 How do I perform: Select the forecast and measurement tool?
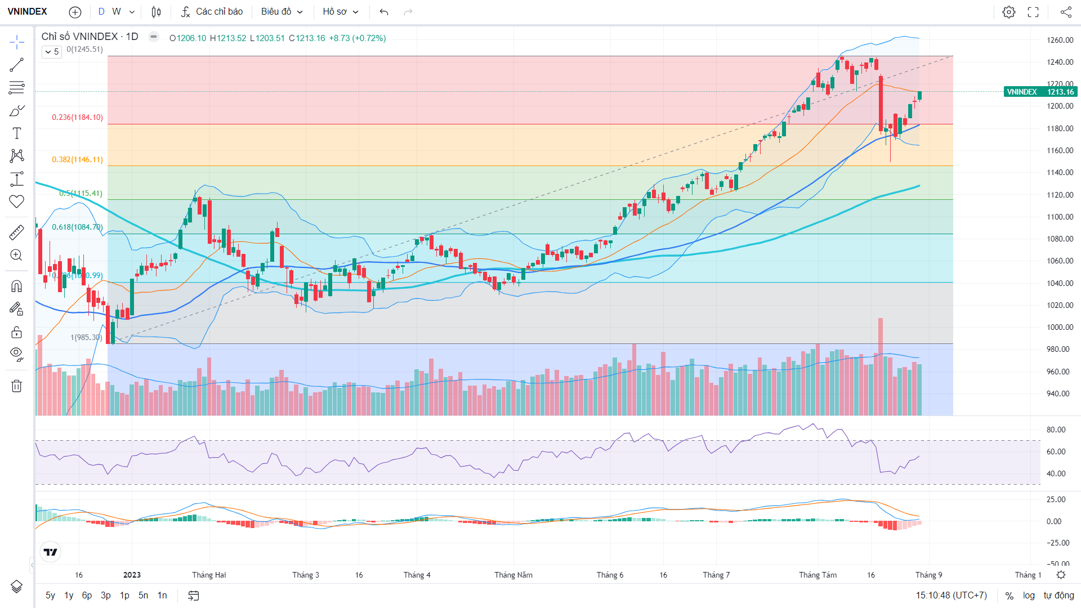[x=16, y=179]
